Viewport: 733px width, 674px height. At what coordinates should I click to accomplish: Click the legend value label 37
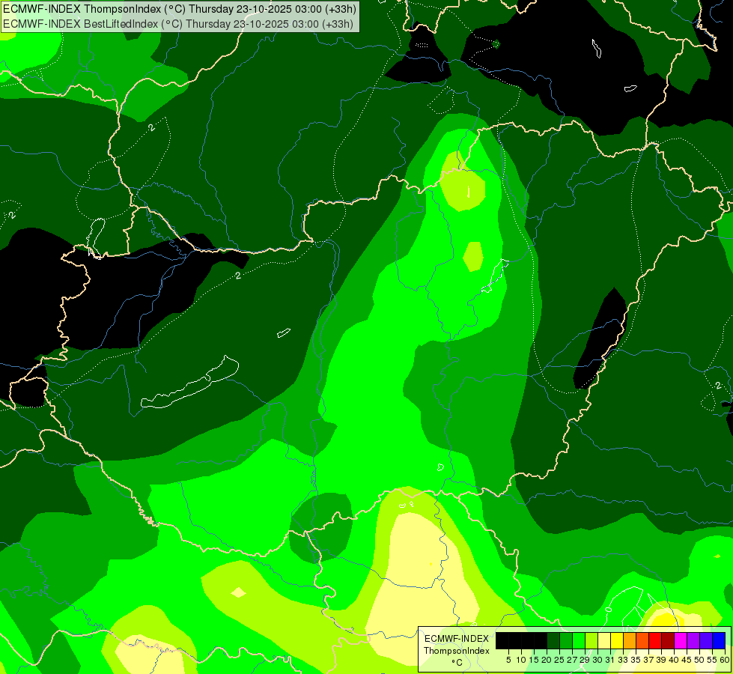[648, 660]
